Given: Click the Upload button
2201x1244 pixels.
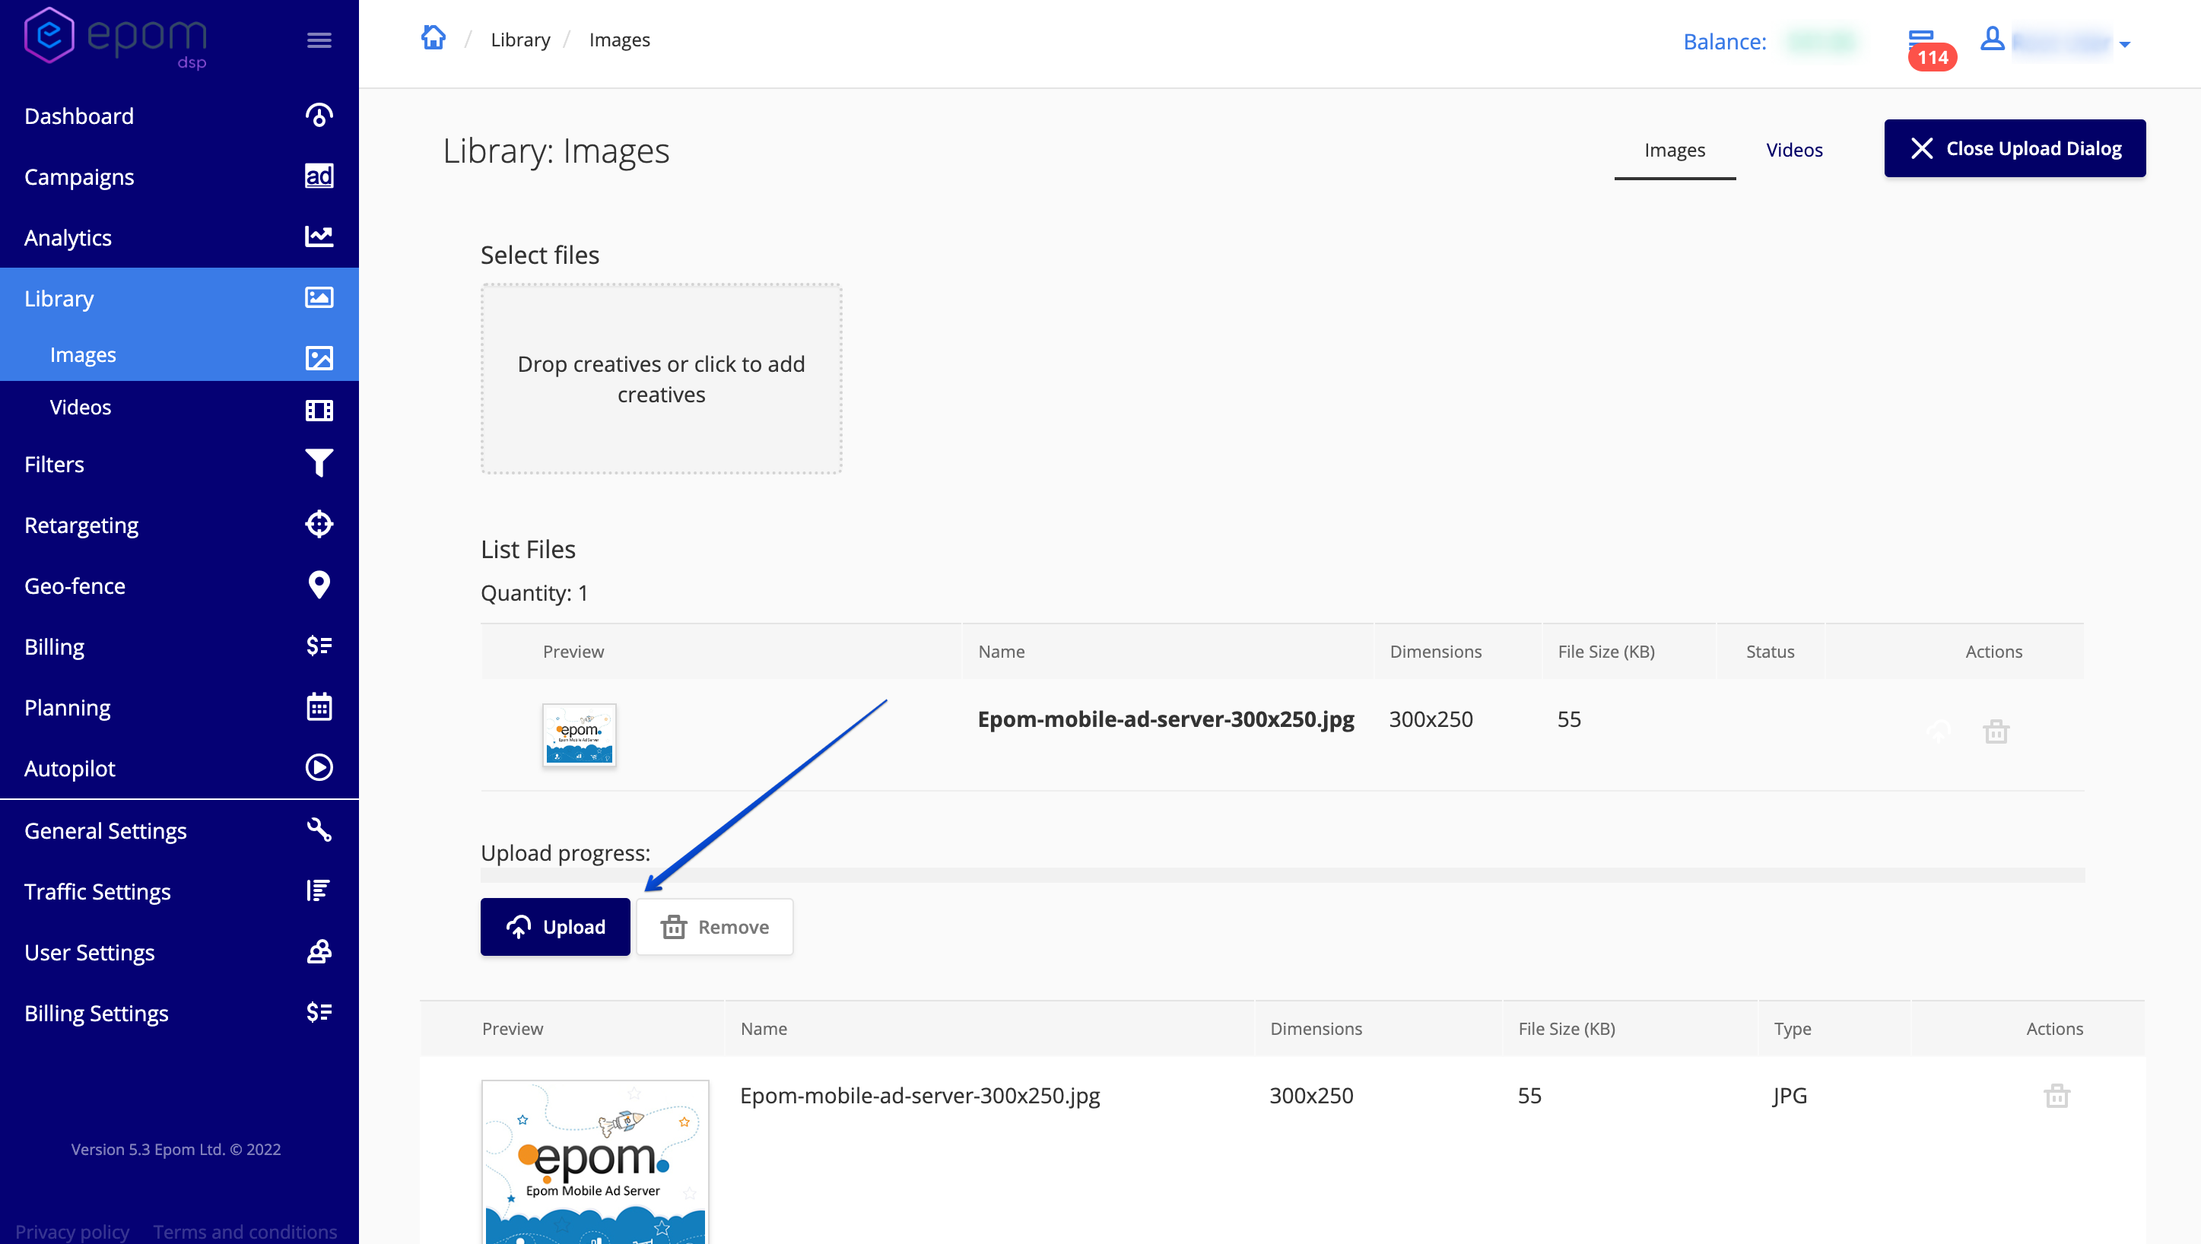Looking at the screenshot, I should [x=555, y=927].
